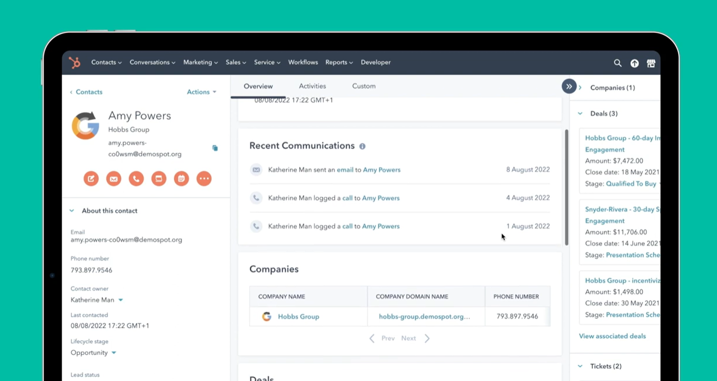
Task: Click the Recent Communications info icon
Action: click(362, 146)
